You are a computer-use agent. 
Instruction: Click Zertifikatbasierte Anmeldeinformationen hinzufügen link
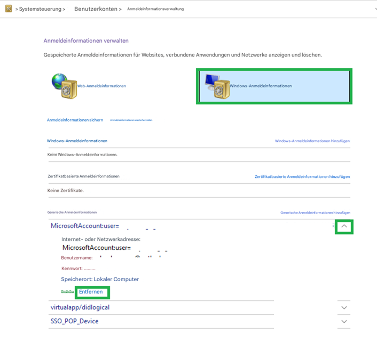pyautogui.click(x=302, y=176)
